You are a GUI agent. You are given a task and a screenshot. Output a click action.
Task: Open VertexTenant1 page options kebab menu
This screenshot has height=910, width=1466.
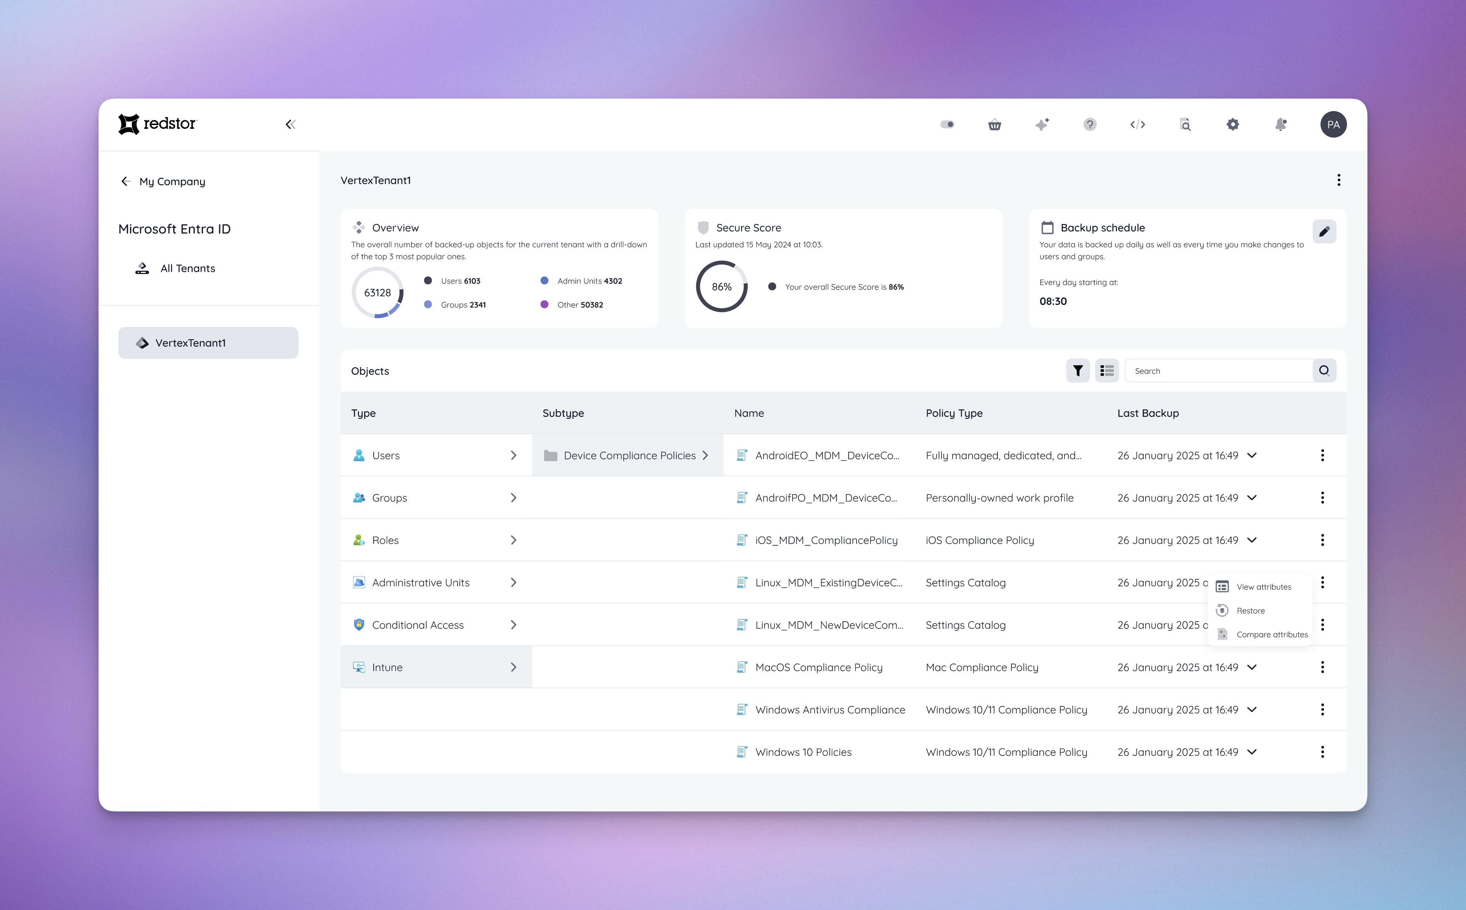(1338, 180)
